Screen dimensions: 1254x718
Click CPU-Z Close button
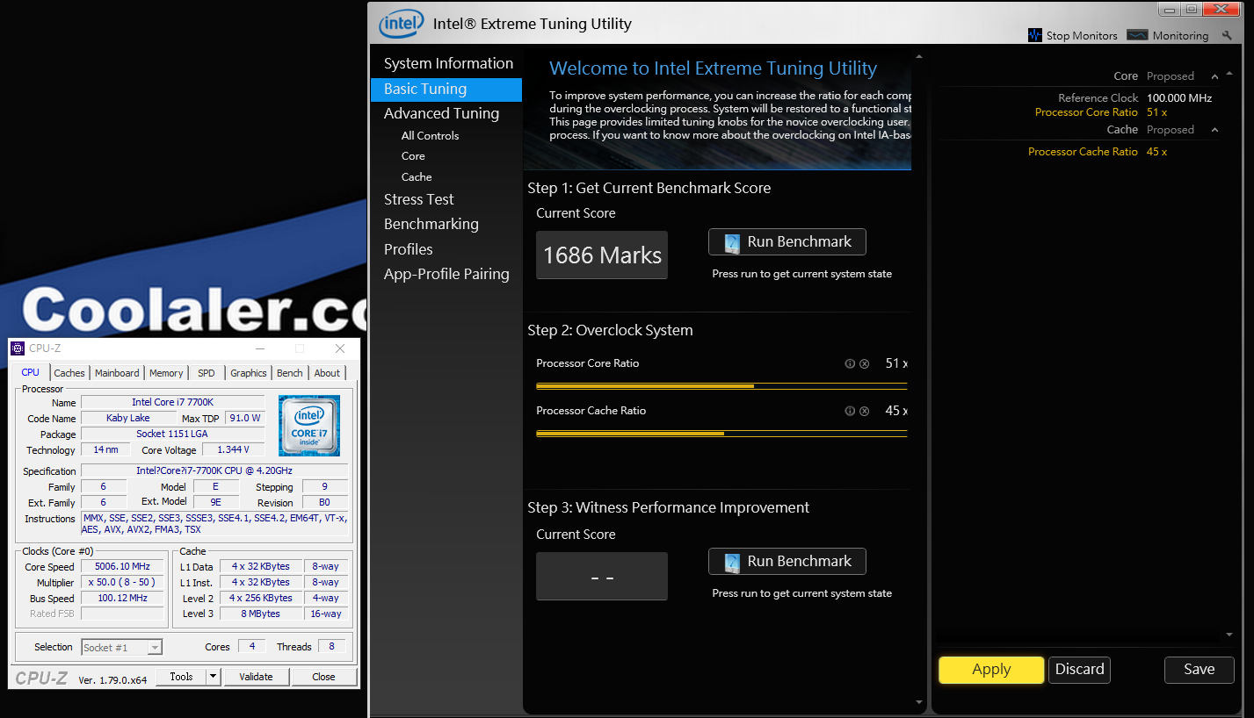[323, 677]
